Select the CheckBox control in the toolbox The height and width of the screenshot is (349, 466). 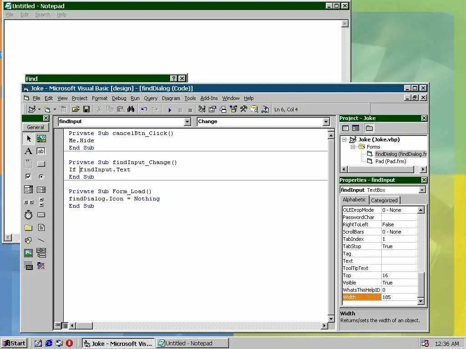[29, 177]
